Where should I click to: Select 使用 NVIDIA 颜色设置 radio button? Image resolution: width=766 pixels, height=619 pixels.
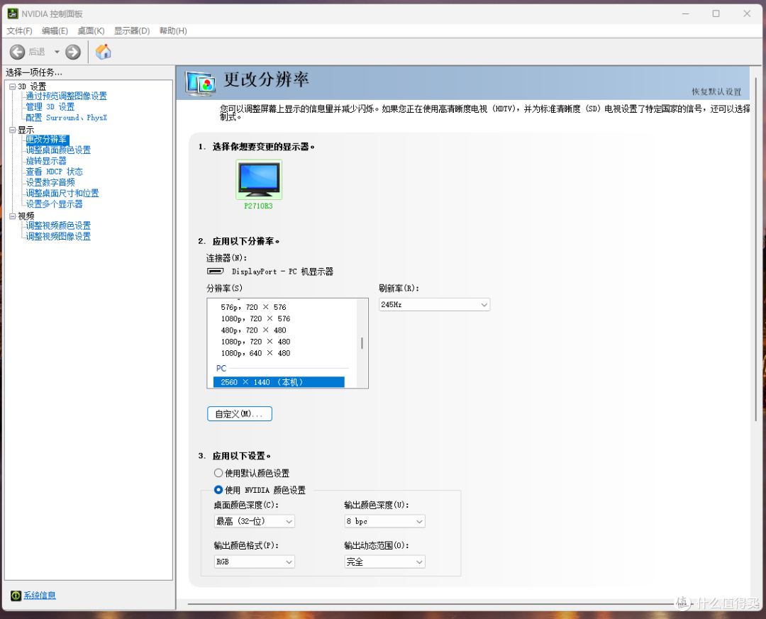218,489
